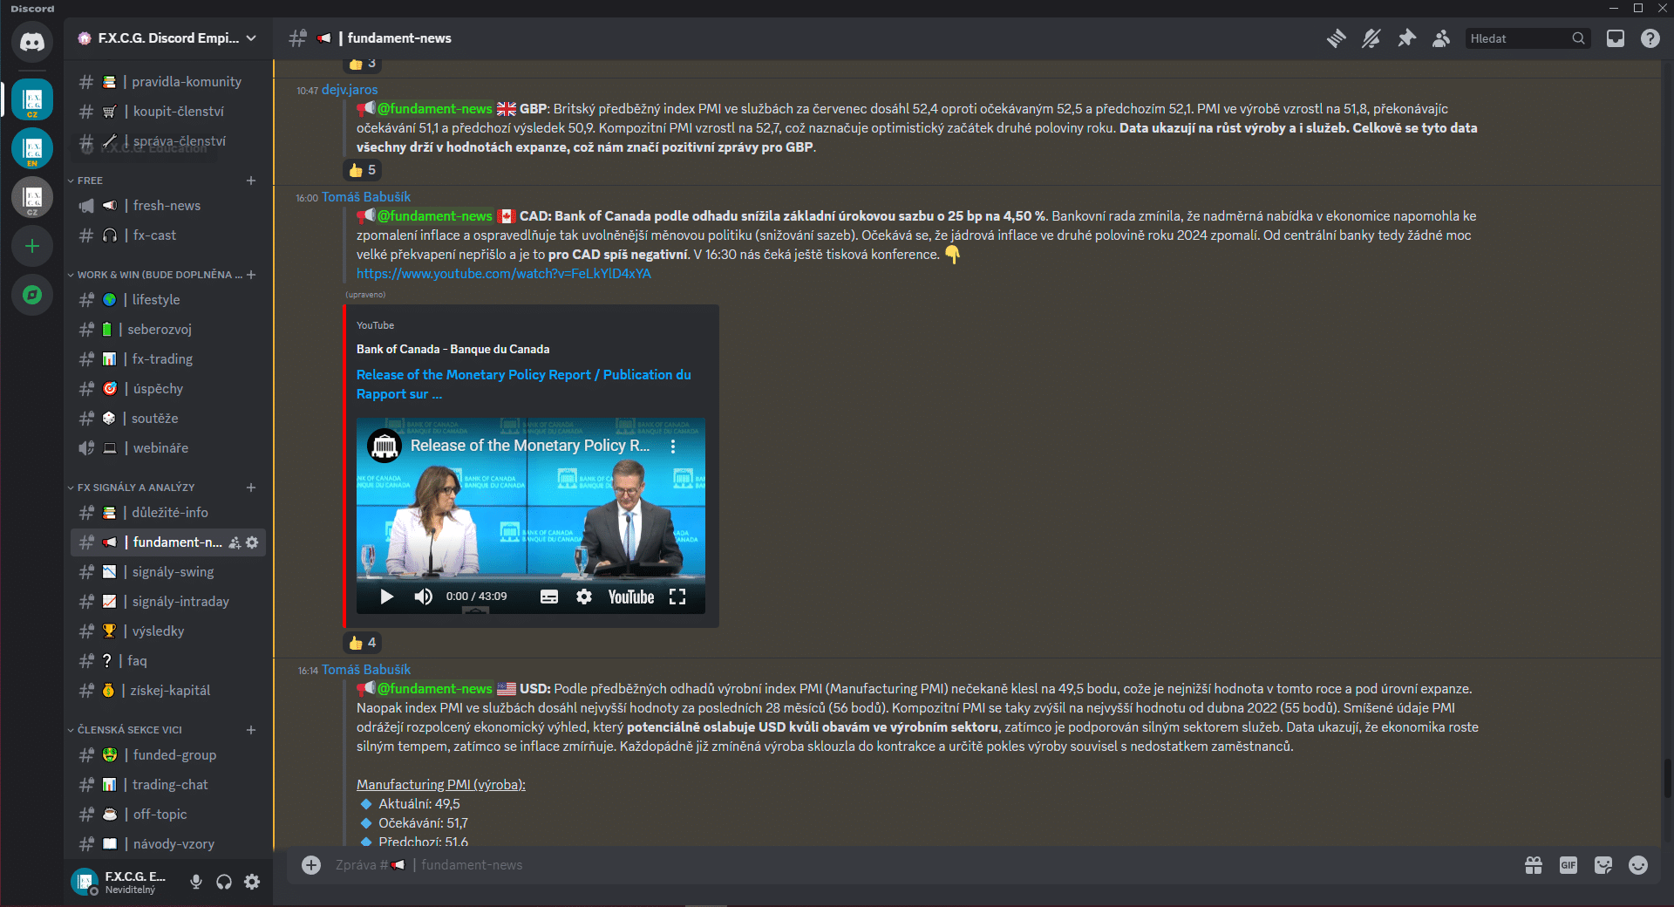Open fx-cast channel
Image resolution: width=1674 pixels, height=907 pixels.
168,235
